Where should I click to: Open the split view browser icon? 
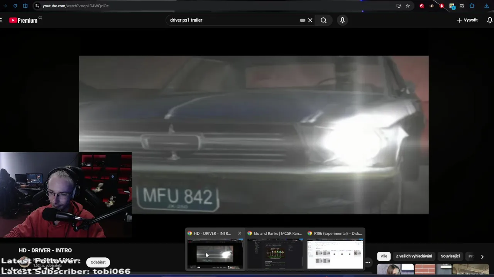[25, 6]
